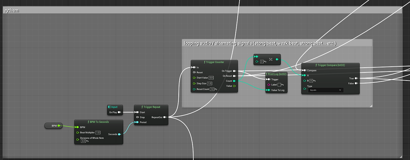Click the Reset input pin on Trigger Counter

pos(194,72)
